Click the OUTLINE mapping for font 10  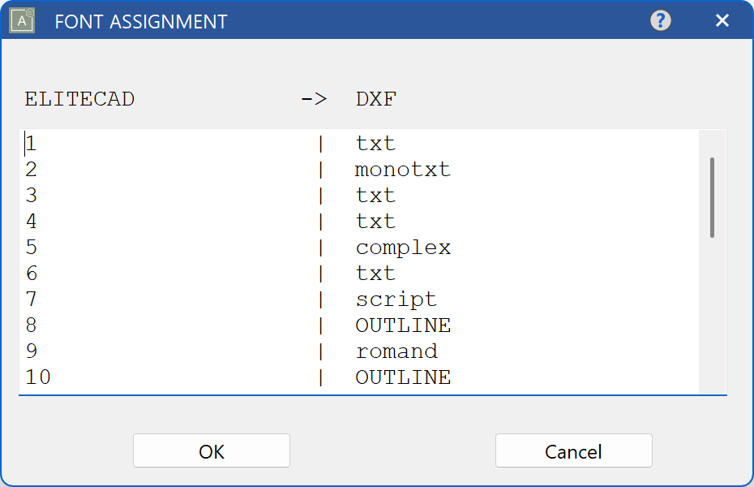(403, 377)
